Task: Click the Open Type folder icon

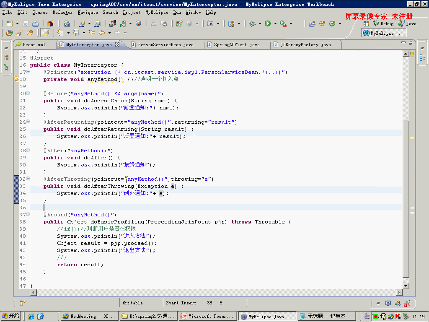Action: pyautogui.click(x=9, y=33)
